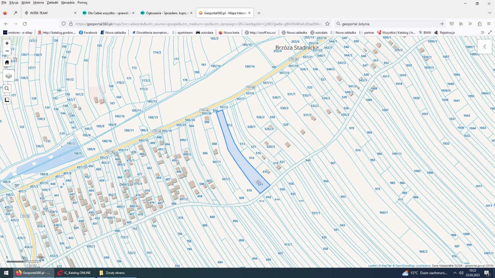Open the Firefox extensions puzzle icon
Image resolution: width=495 pixels, height=278 pixels.
[480, 24]
